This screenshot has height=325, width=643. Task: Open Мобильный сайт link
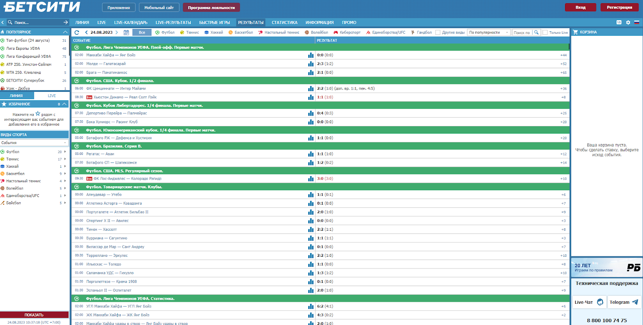(159, 8)
